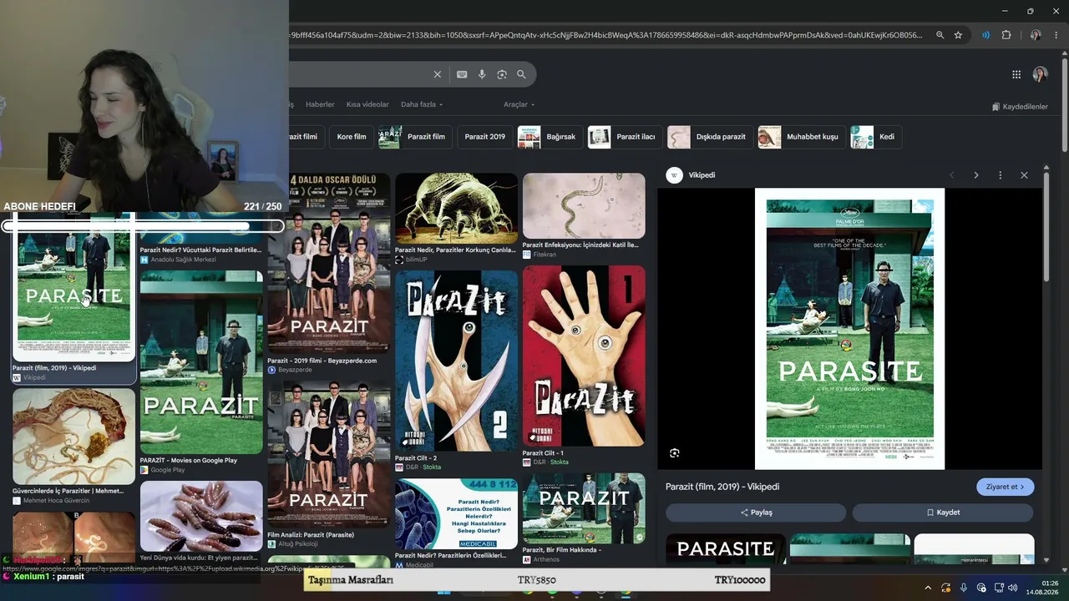Go to the next image in preview panel

[975, 175]
